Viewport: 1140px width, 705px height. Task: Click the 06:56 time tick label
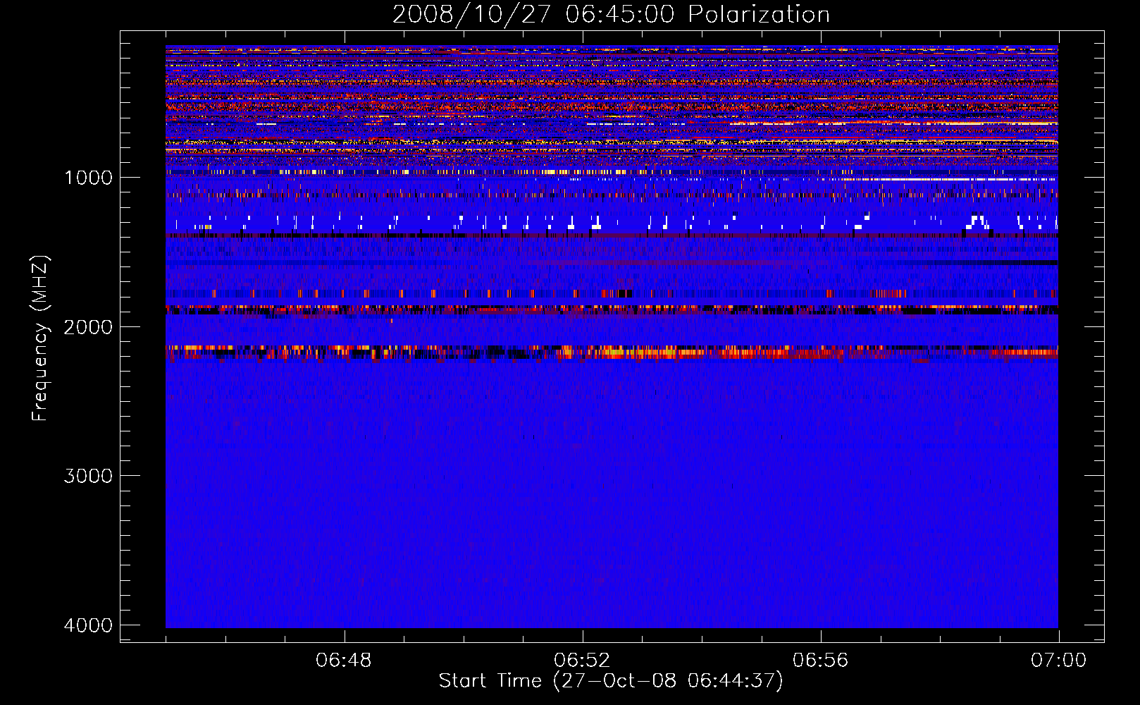coord(820,661)
